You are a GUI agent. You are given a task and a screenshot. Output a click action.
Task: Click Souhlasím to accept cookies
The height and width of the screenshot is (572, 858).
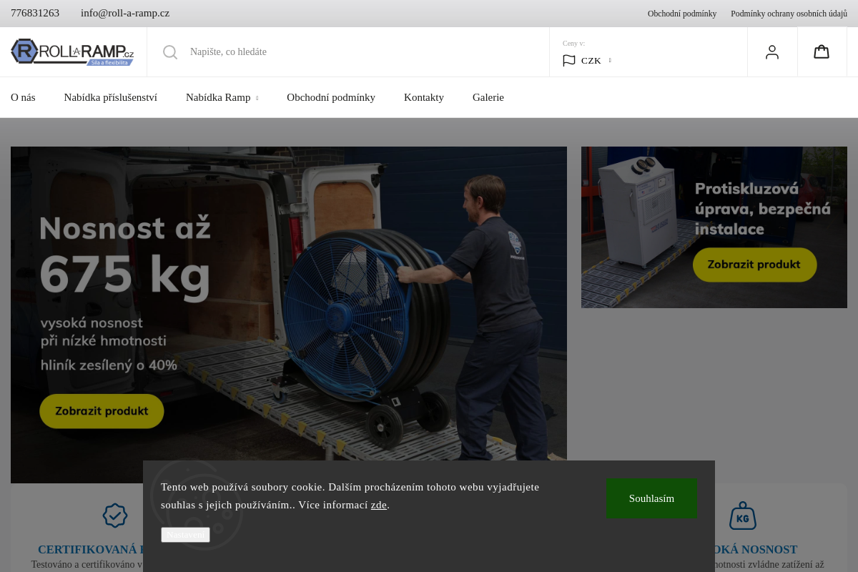click(x=651, y=498)
